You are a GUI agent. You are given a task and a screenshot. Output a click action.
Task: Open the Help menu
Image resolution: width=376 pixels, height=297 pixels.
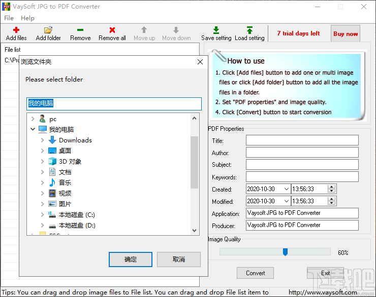(x=27, y=18)
